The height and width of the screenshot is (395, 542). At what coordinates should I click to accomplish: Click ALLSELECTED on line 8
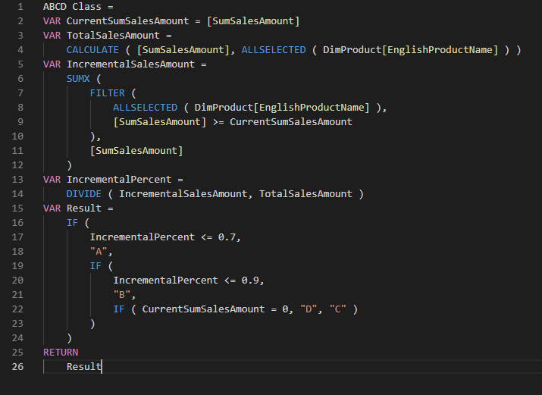click(x=145, y=107)
